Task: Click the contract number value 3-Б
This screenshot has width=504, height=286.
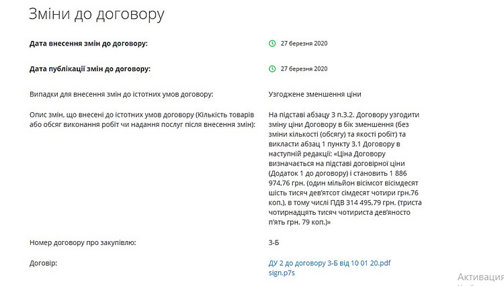Action: [x=274, y=242]
